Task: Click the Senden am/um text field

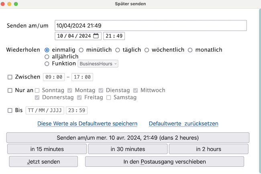Action: point(150,26)
